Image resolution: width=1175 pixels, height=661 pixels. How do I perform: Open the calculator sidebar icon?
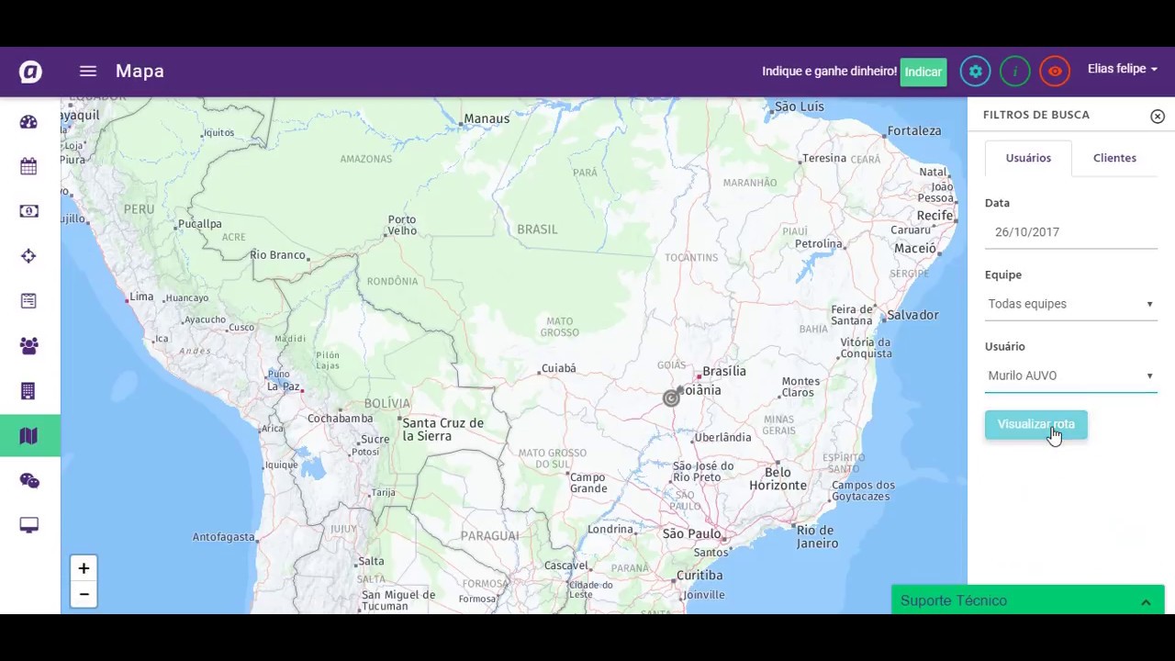pyautogui.click(x=28, y=391)
